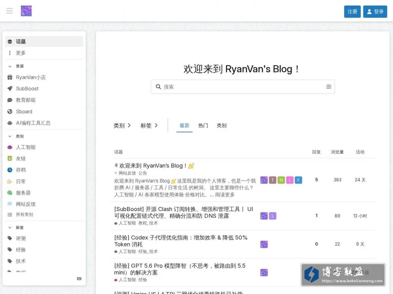The width and height of the screenshot is (393, 294).
Task: Collapse the 资源 sidebar section
Action: click(16, 66)
